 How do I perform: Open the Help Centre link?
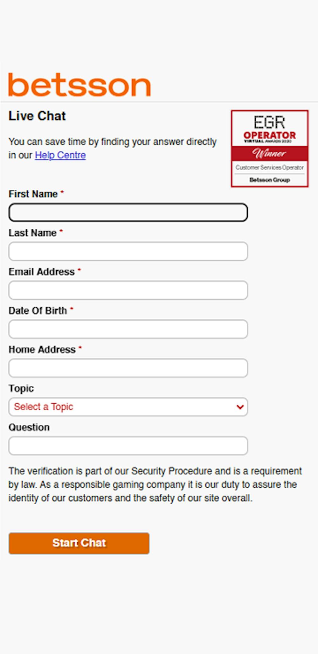[x=60, y=155]
